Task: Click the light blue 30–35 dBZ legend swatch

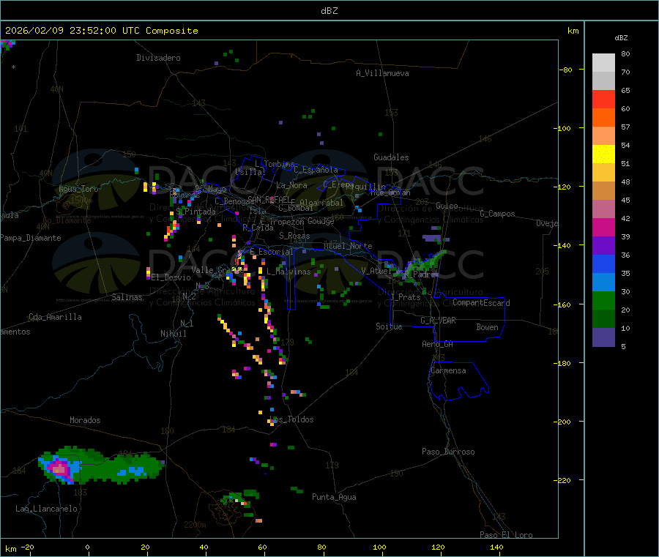Action: 603,283
